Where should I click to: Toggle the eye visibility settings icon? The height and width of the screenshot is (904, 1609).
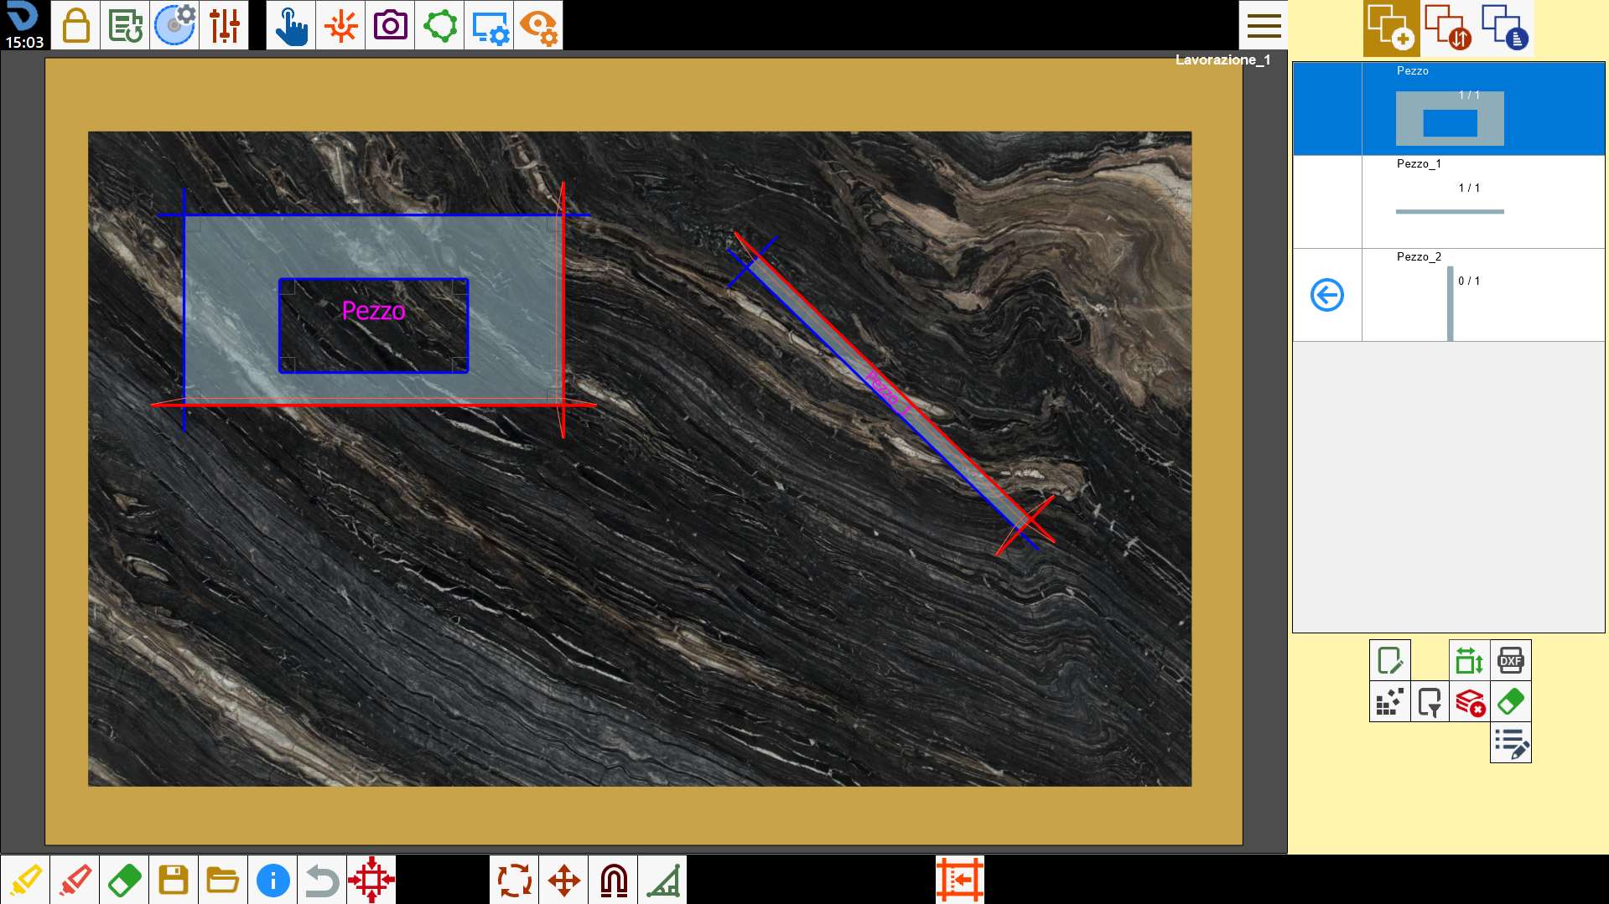click(x=538, y=25)
